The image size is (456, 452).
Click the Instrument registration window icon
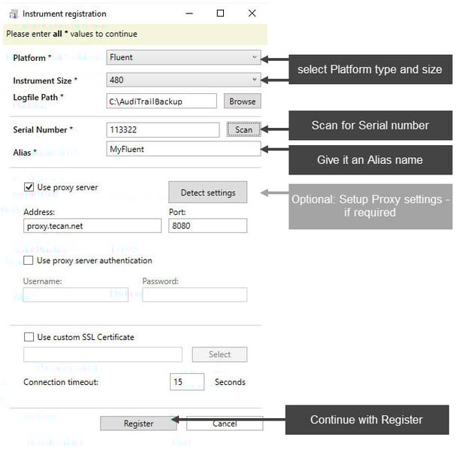coord(14,14)
